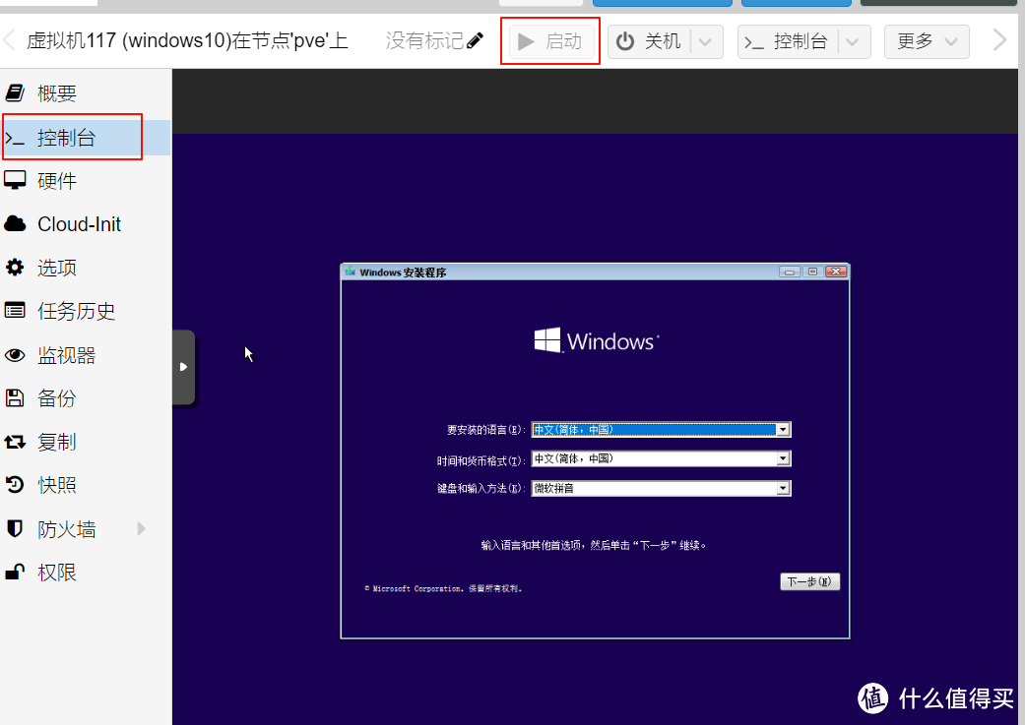Select the 控制台 terminal icon in sidebar

pos(15,137)
